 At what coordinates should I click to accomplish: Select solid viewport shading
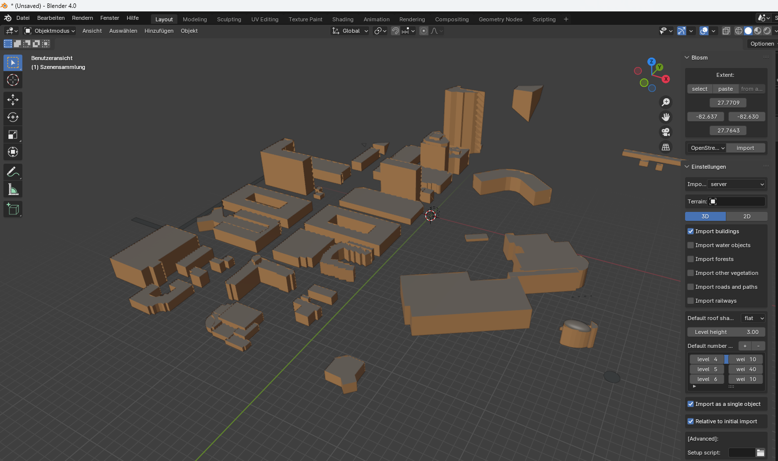point(748,31)
